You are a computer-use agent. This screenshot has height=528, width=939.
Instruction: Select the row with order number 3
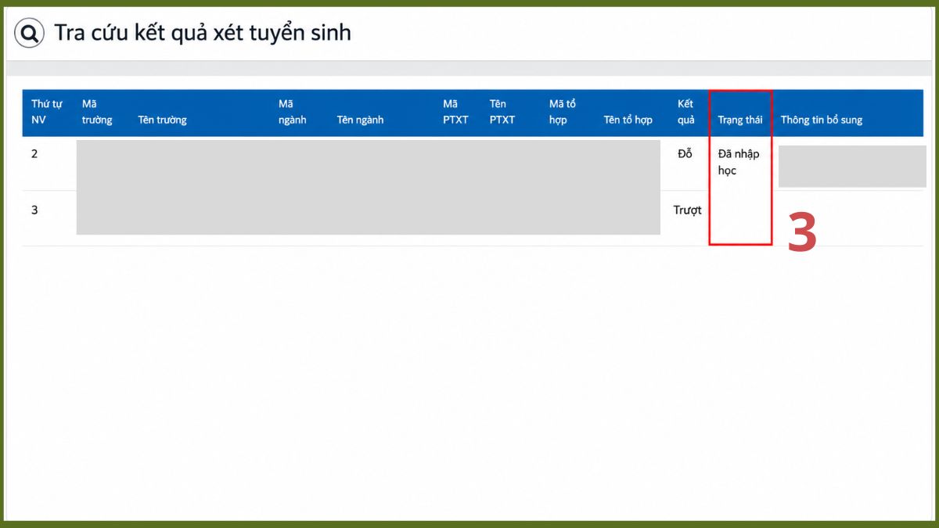pos(473,218)
